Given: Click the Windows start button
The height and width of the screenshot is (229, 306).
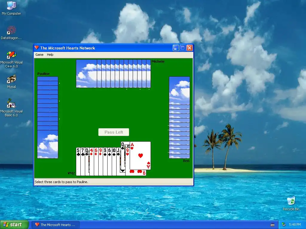Looking at the screenshot, I should click(x=14, y=225).
